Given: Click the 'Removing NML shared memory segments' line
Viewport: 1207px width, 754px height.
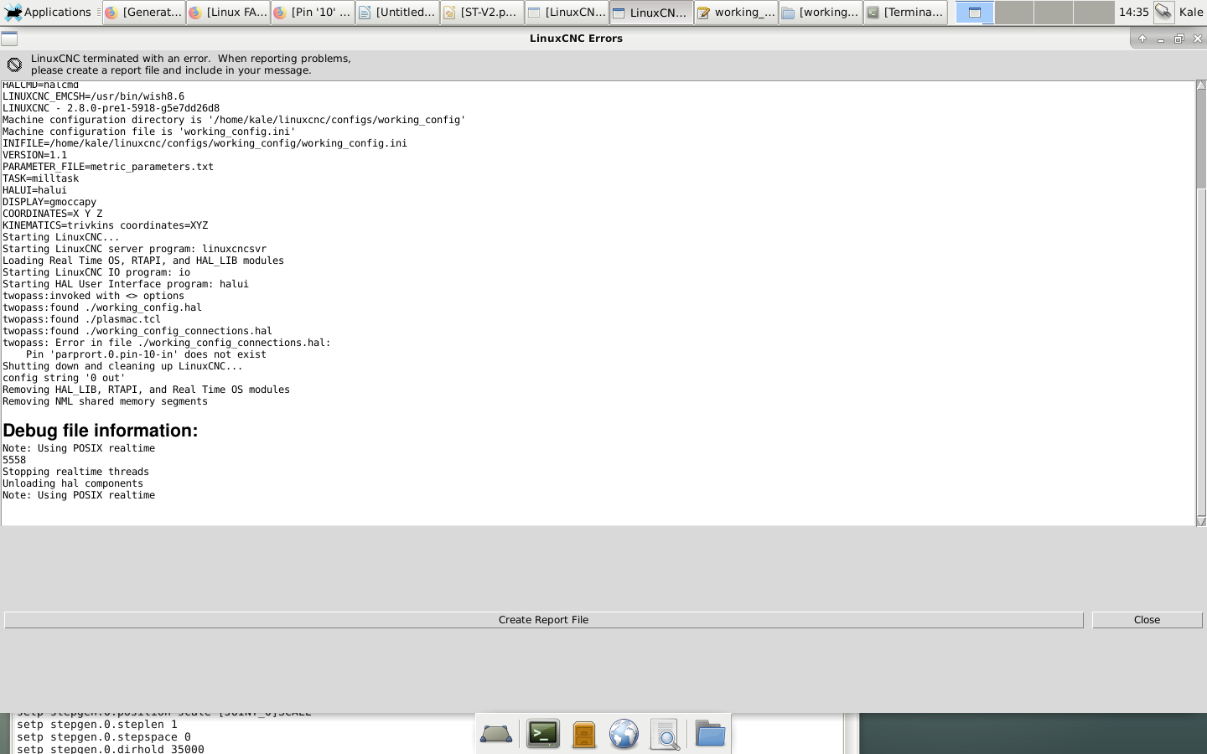Looking at the screenshot, I should tap(105, 401).
